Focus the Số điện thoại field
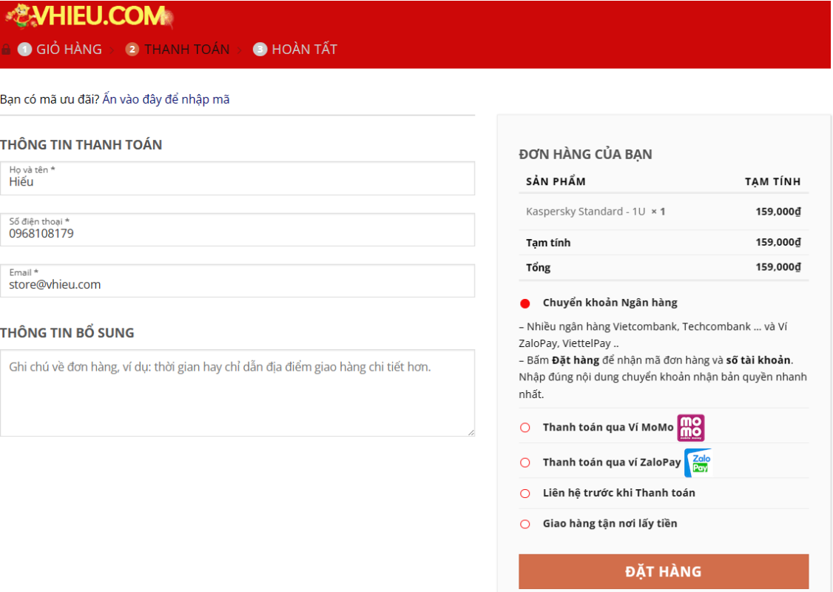The image size is (833, 592). point(237,230)
